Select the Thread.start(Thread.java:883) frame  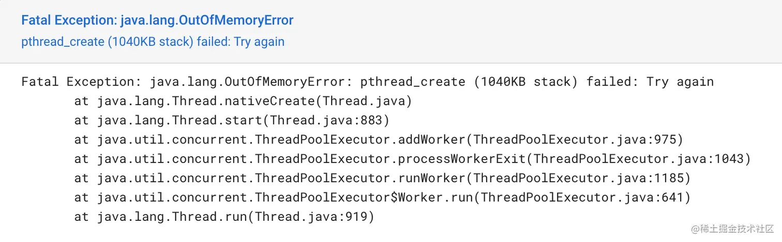232,120
